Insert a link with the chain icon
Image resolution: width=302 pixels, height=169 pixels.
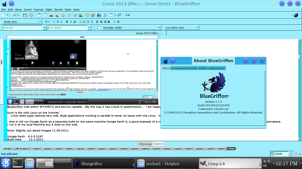[x=69, y=15]
